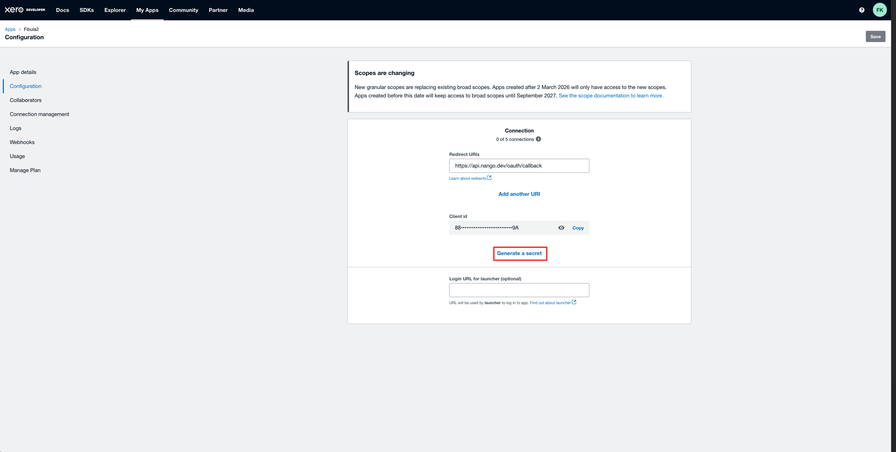
Task: Open Learn about redirects link
Action: point(467,178)
